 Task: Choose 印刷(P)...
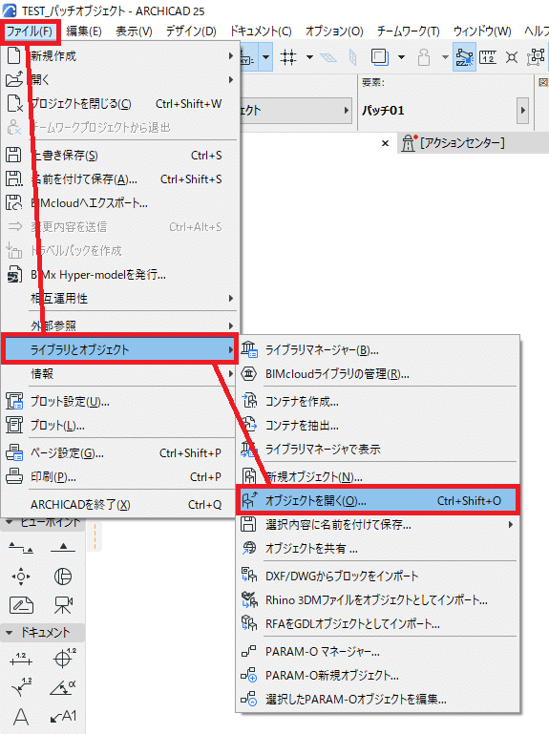click(x=120, y=477)
